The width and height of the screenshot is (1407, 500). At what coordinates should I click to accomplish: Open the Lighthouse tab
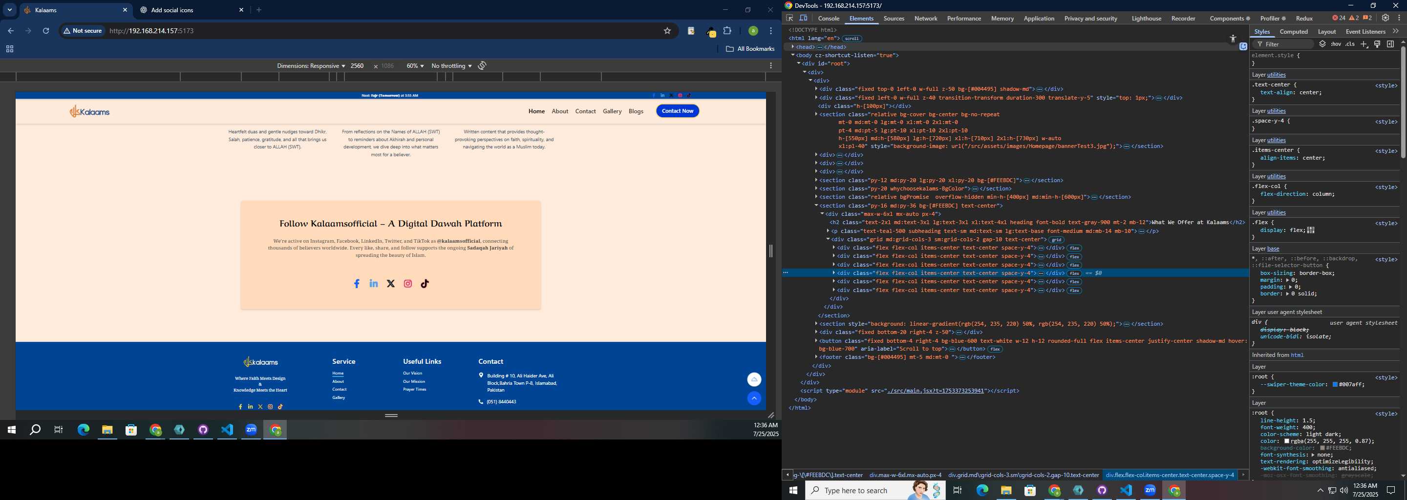pos(1146,19)
